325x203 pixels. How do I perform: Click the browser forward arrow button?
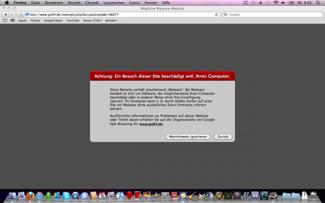click(x=12, y=15)
